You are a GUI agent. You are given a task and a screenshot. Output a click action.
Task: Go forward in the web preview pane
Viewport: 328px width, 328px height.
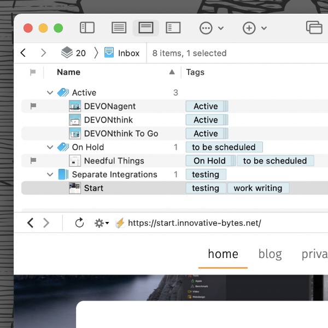coord(46,223)
